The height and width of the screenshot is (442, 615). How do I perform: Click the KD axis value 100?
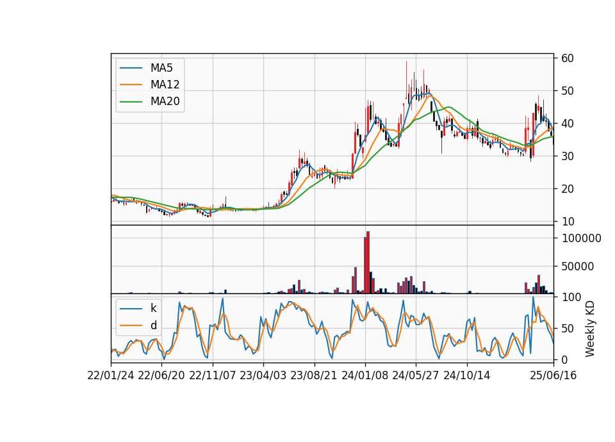click(571, 297)
